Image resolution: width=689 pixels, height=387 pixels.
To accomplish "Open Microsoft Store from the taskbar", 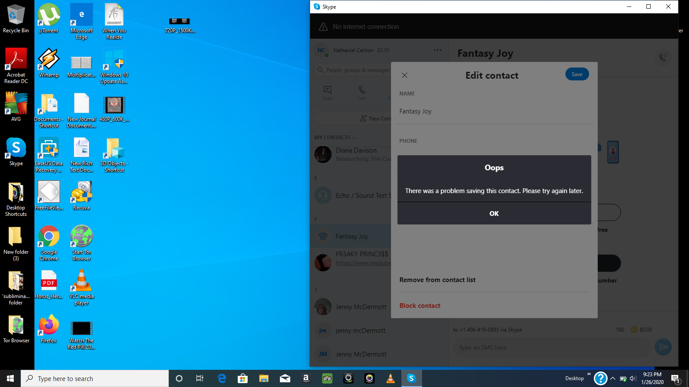I will pyautogui.click(x=242, y=378).
